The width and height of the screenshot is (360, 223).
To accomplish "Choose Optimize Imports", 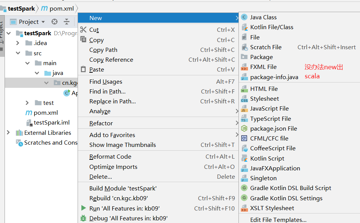I will [158, 167].
